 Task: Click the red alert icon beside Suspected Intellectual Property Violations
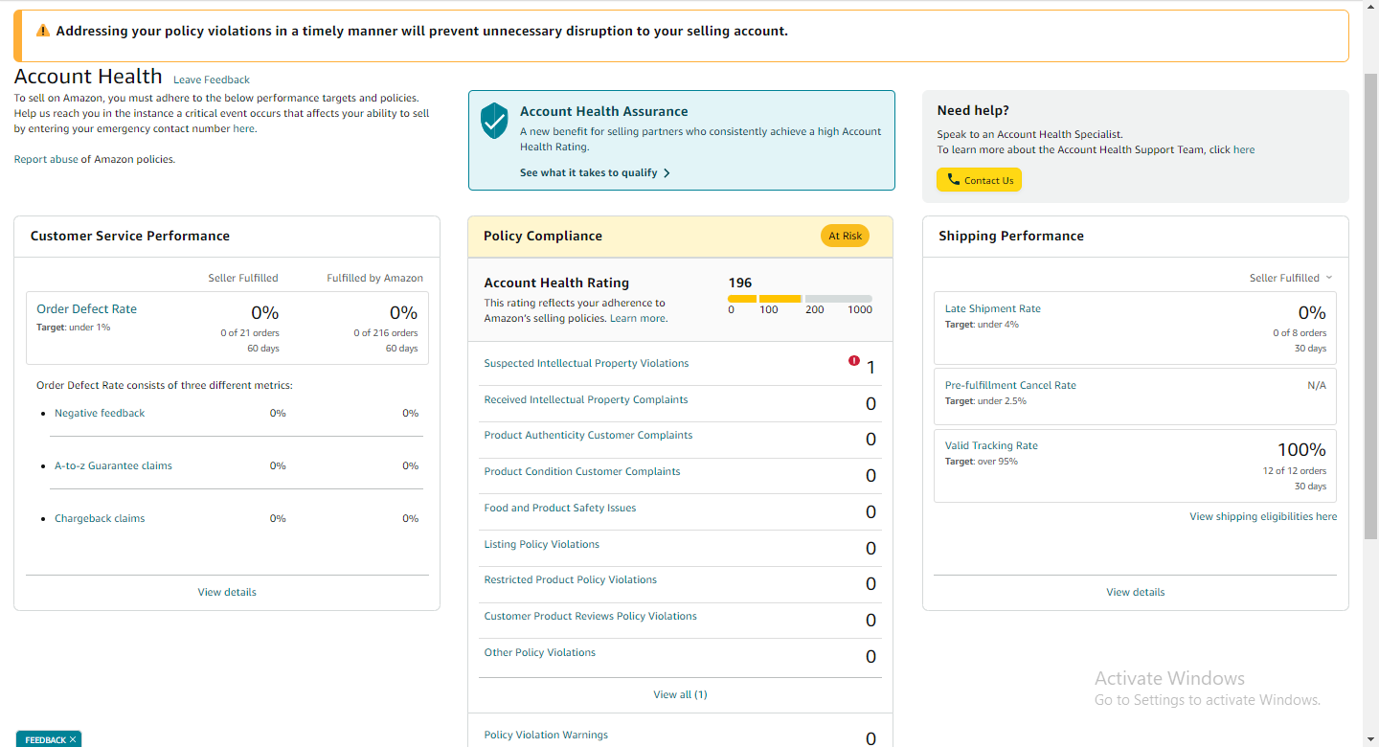853,361
